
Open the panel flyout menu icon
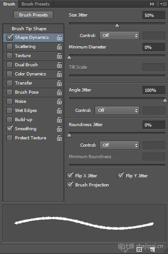163,4
